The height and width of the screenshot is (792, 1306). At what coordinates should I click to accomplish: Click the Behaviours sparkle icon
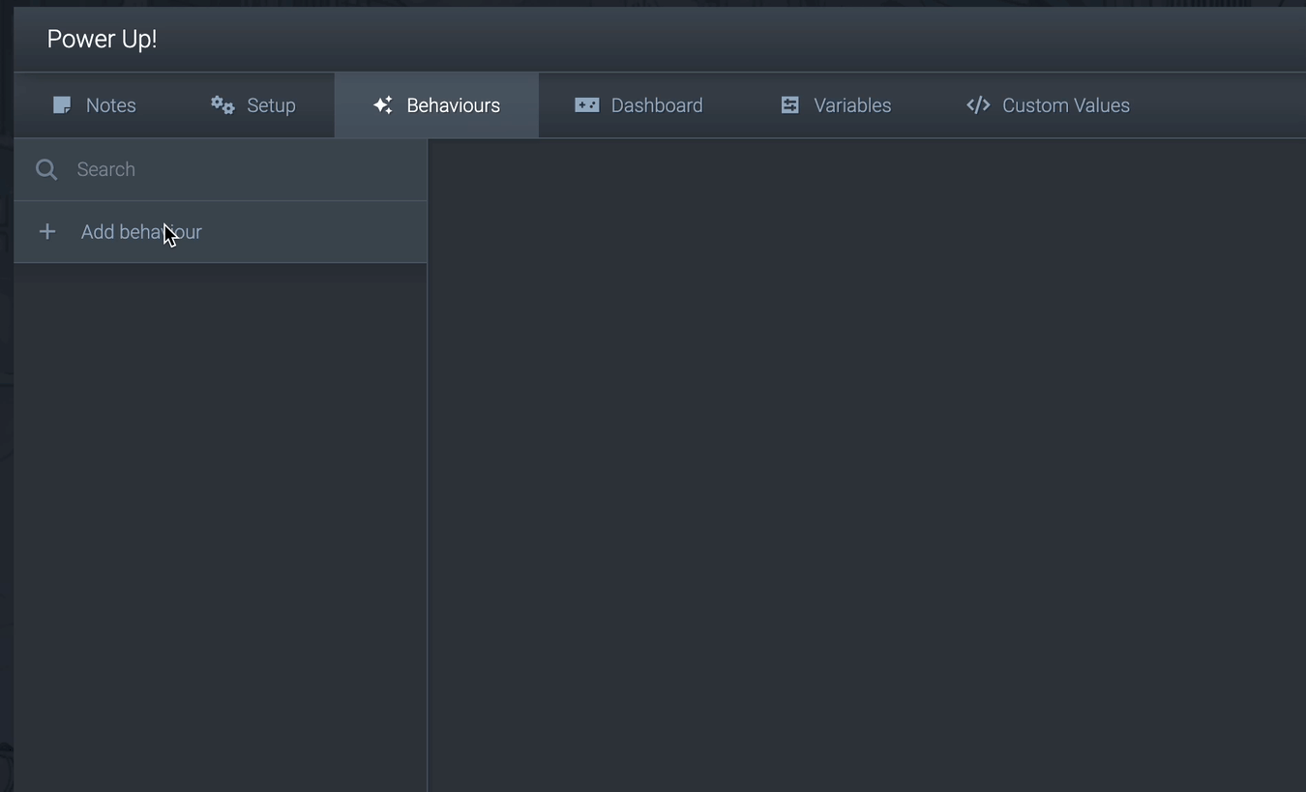[383, 104]
